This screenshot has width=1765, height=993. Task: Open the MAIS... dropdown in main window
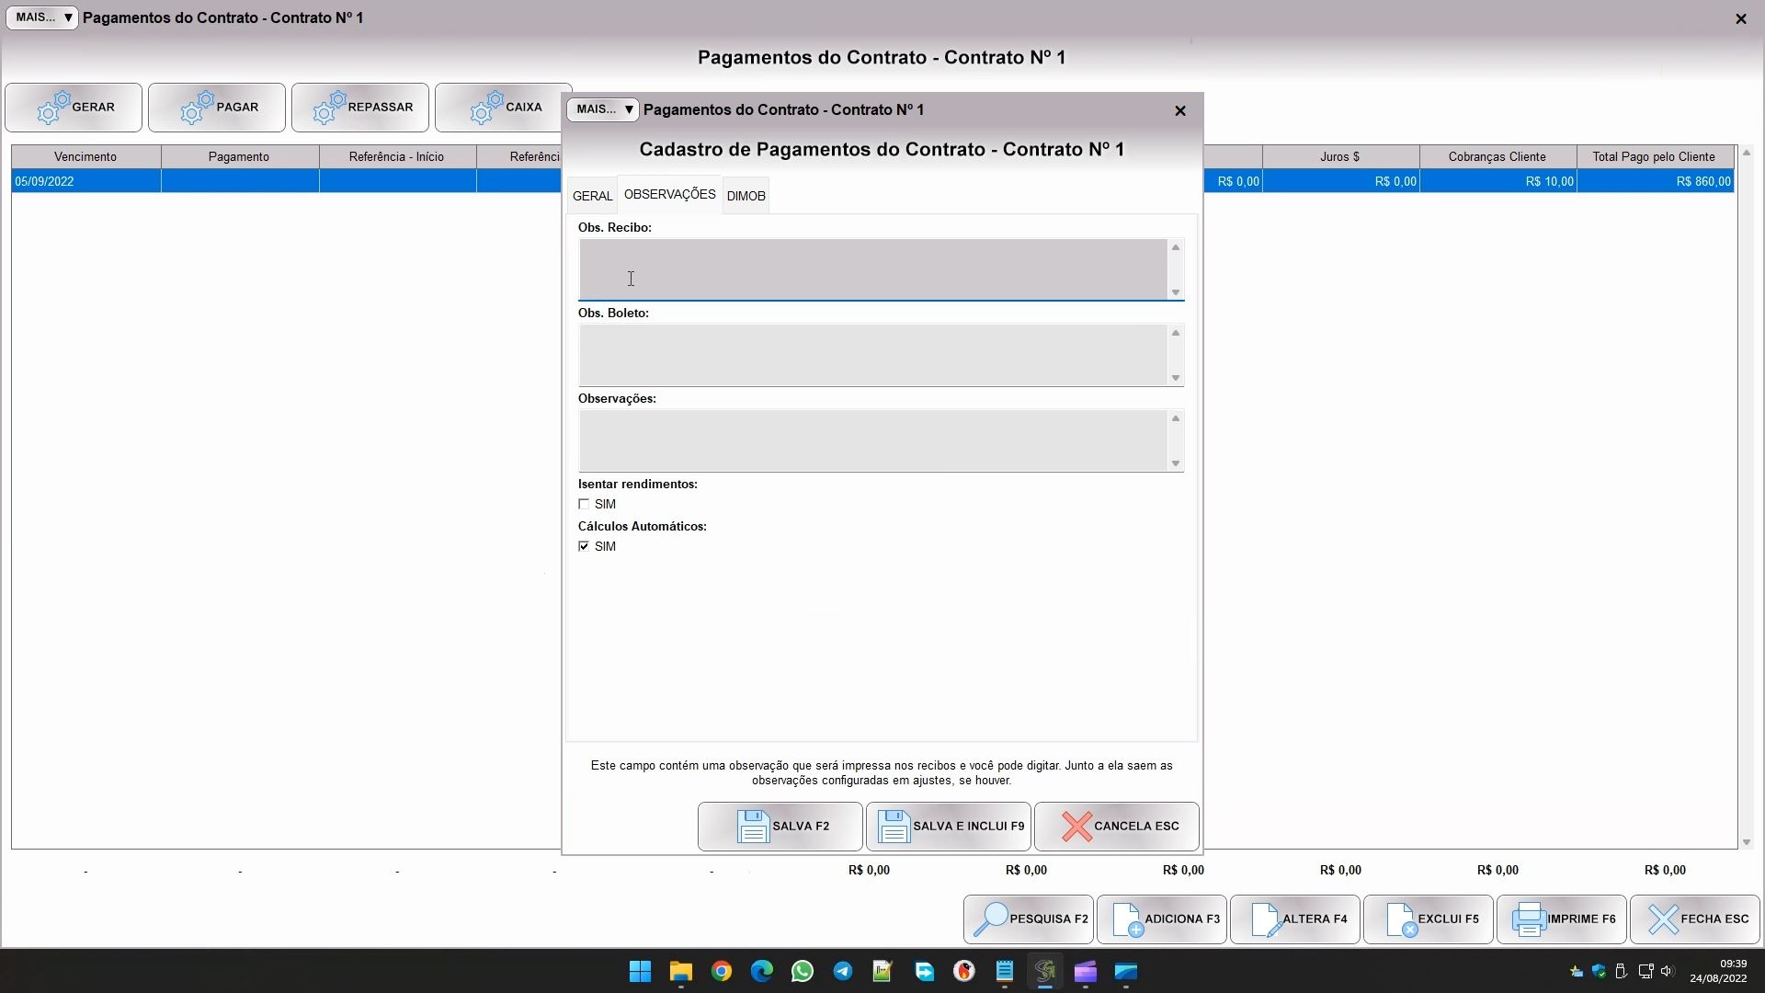[42, 17]
